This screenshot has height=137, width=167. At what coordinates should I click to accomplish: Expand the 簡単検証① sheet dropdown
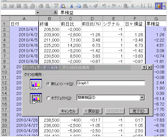click(142, 98)
